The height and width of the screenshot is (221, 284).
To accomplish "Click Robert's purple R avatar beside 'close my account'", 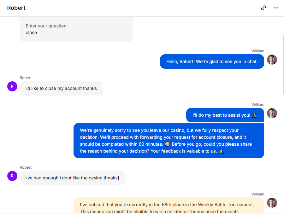I will (x=12, y=86).
